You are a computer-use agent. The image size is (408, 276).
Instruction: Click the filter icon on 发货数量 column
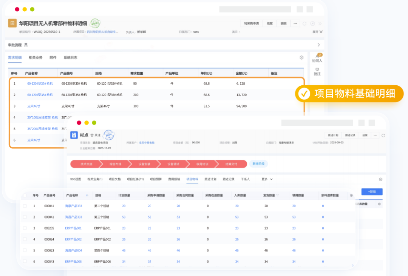point(278,195)
